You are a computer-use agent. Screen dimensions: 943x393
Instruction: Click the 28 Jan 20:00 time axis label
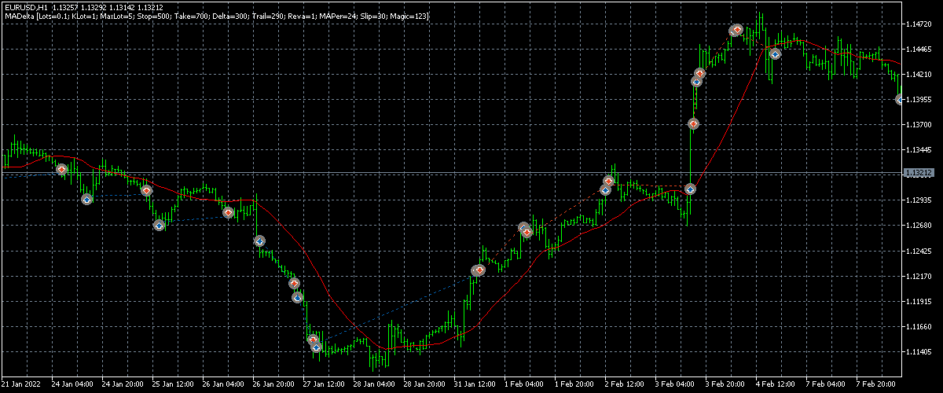[x=424, y=385]
